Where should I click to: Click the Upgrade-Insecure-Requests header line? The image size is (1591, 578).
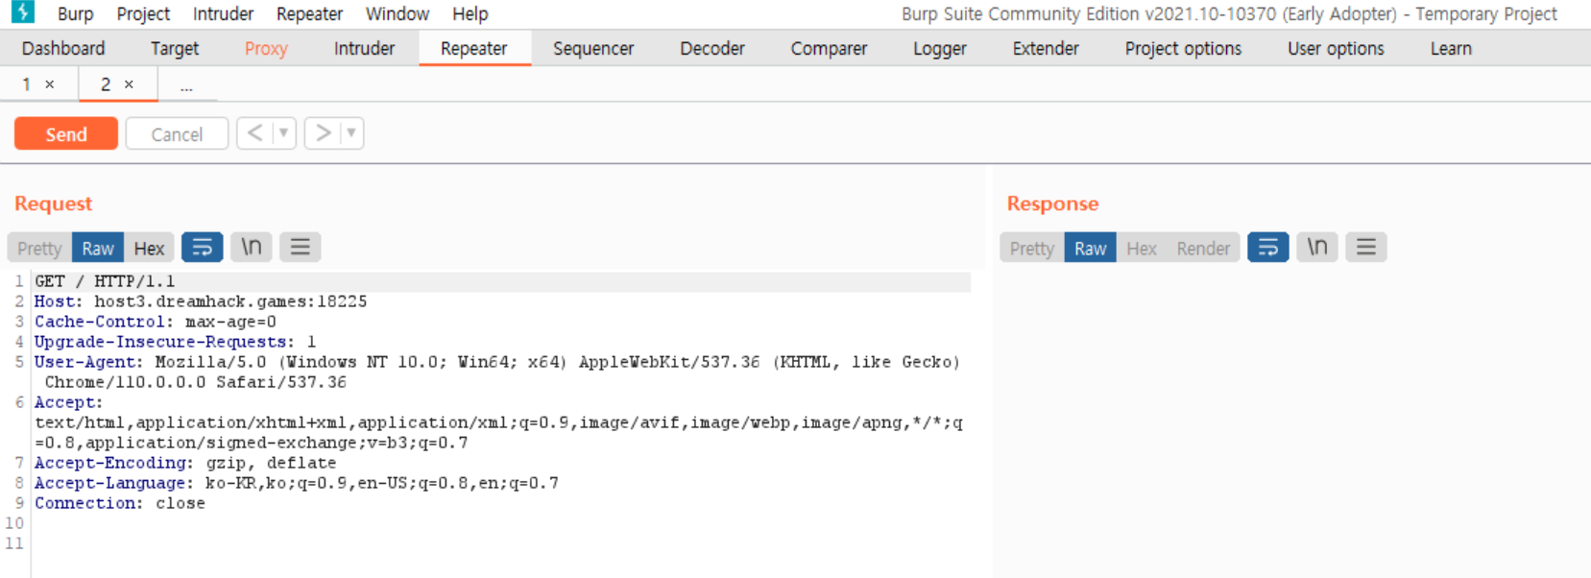click(176, 342)
